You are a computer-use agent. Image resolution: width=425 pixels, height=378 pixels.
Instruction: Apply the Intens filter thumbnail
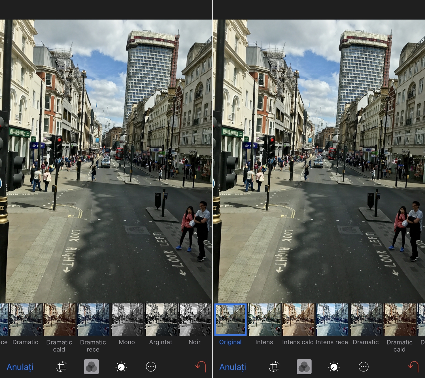[x=264, y=320]
